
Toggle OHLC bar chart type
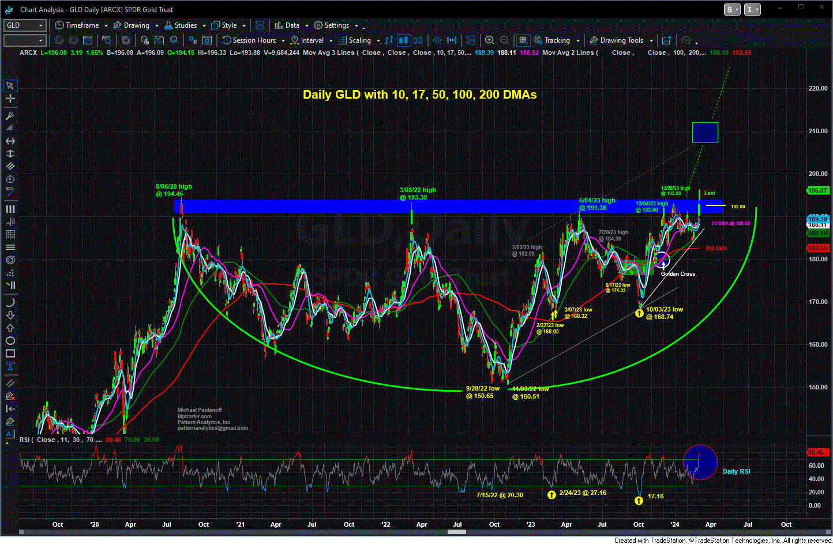(388, 40)
